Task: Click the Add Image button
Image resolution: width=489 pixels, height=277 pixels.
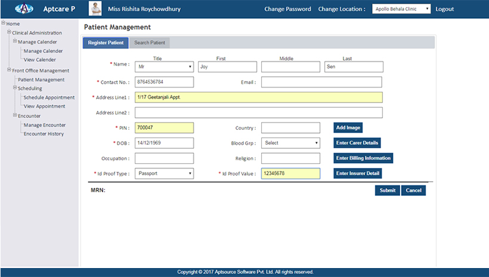Action: 348,127
